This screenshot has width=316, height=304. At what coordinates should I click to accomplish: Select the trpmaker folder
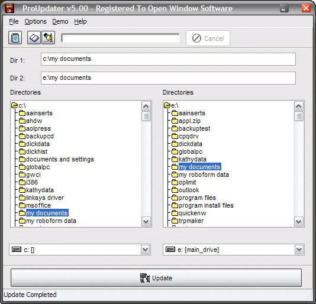tap(188, 221)
